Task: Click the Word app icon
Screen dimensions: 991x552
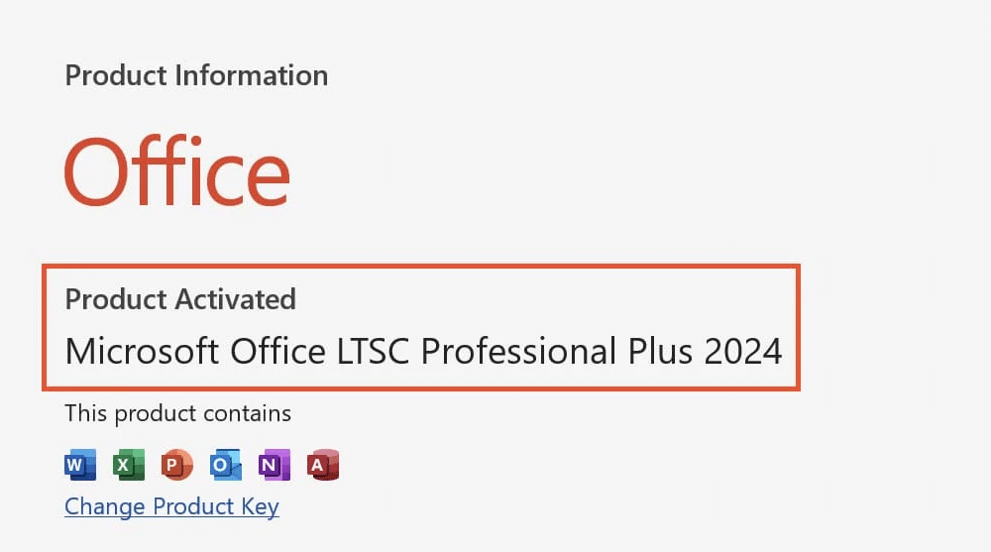Action: point(79,464)
